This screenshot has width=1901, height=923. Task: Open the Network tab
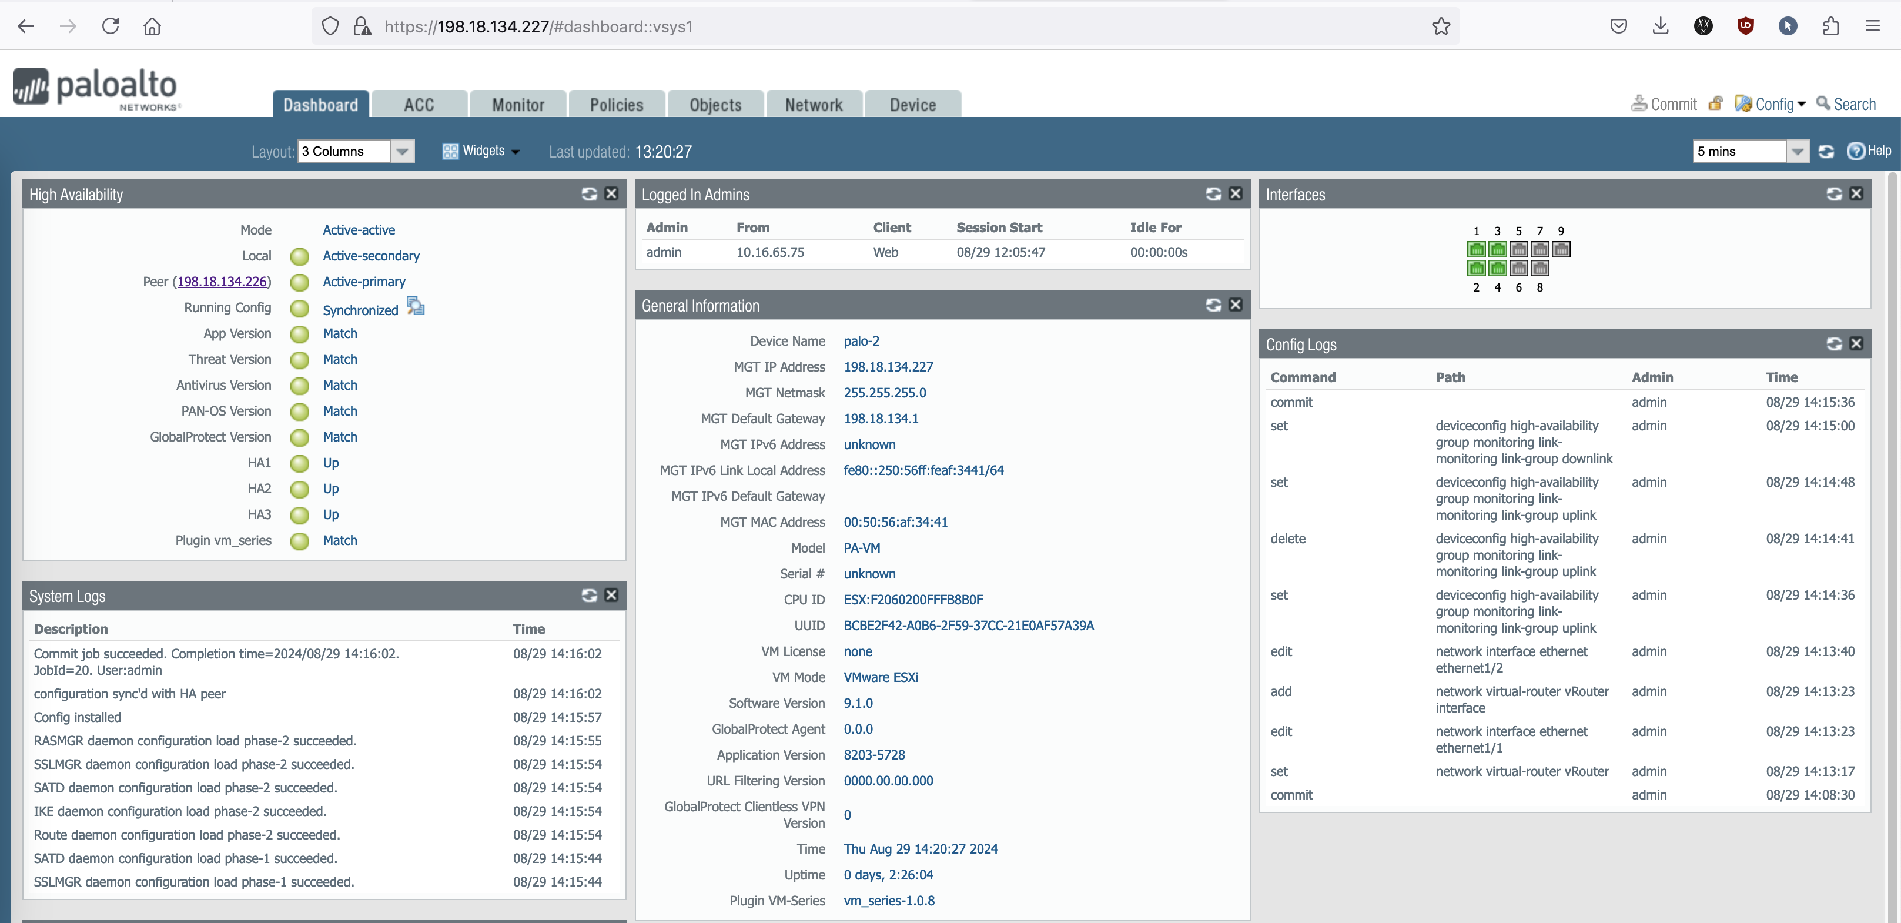(x=813, y=105)
